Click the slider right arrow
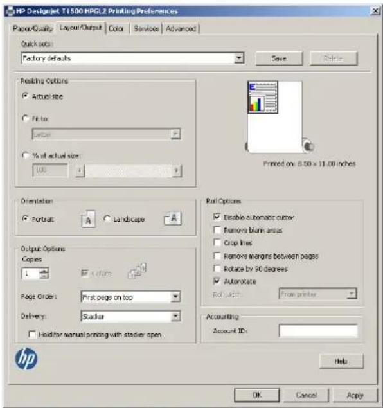This screenshot has height=408, width=383. (x=177, y=171)
